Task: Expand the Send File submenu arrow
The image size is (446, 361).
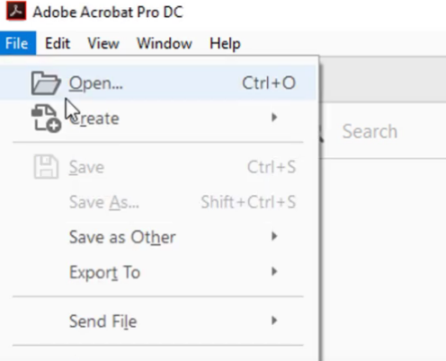Action: pyautogui.click(x=274, y=321)
